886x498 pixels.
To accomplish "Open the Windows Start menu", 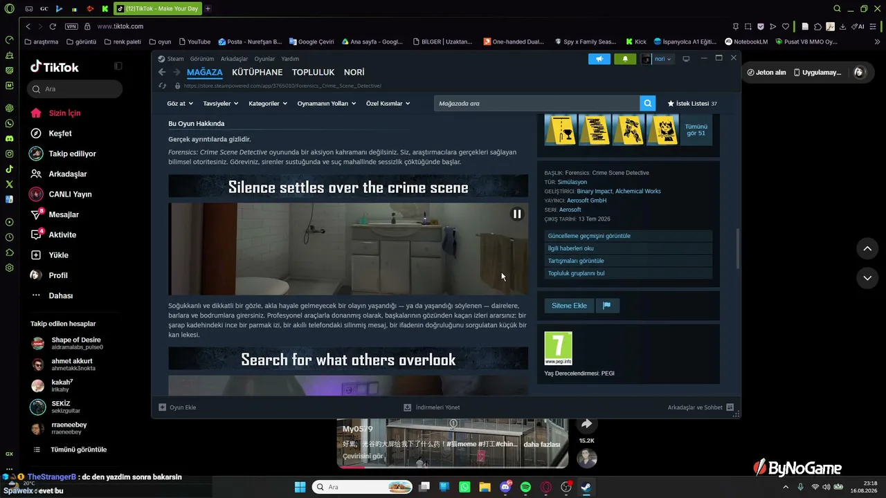I will coord(300,487).
